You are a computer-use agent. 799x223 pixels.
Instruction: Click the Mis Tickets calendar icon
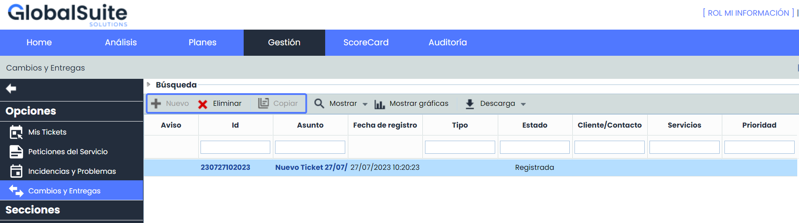(x=16, y=132)
